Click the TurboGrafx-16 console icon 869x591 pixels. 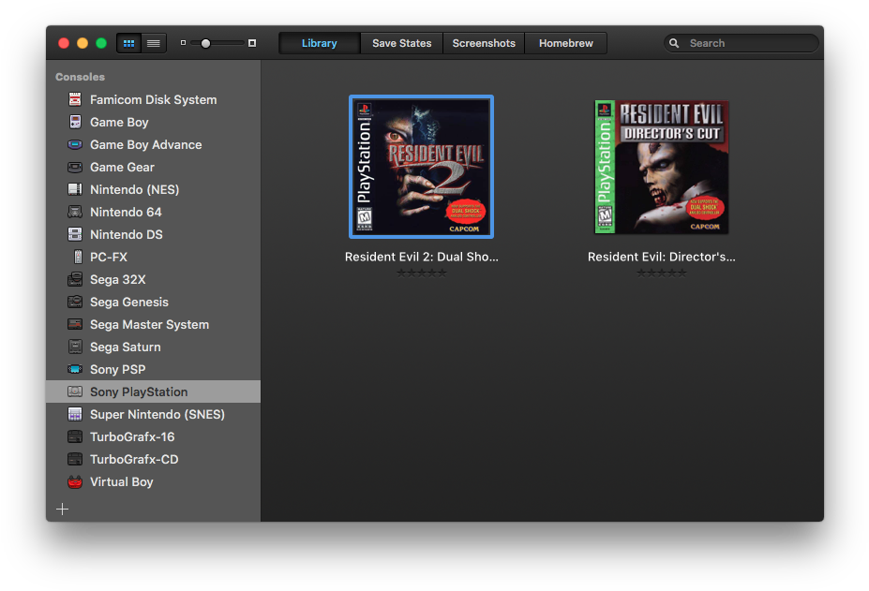75,437
